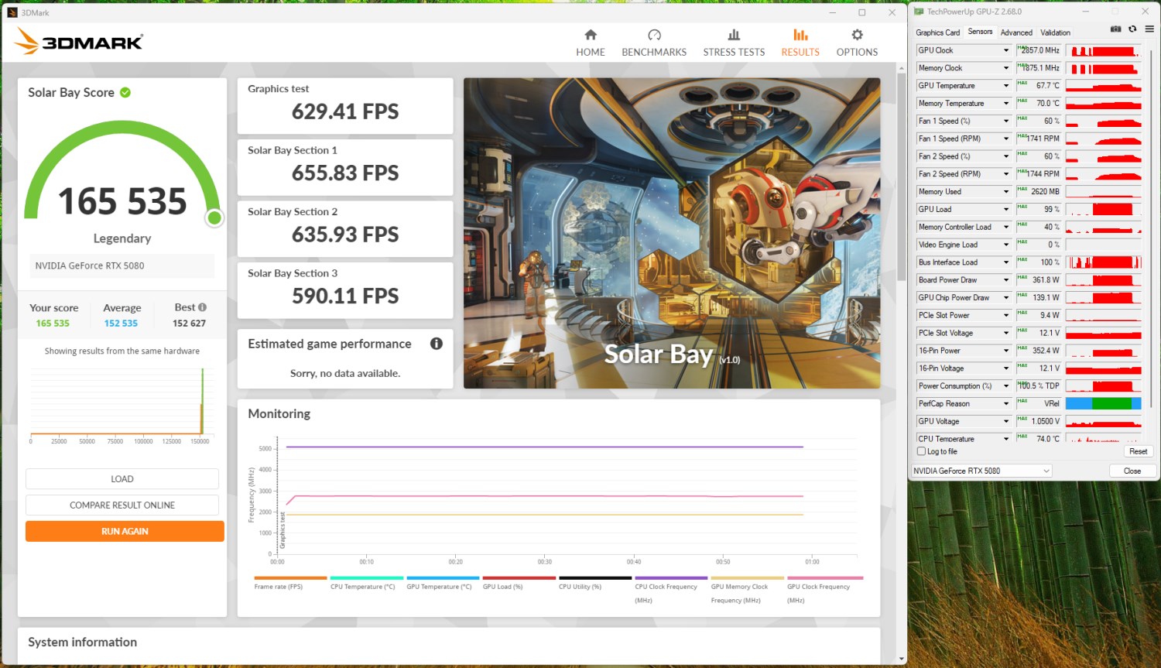Switch to the Graphics Card tab
This screenshot has height=668, width=1161.
pos(937,33)
